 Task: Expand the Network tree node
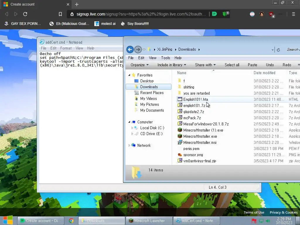tap(129, 145)
